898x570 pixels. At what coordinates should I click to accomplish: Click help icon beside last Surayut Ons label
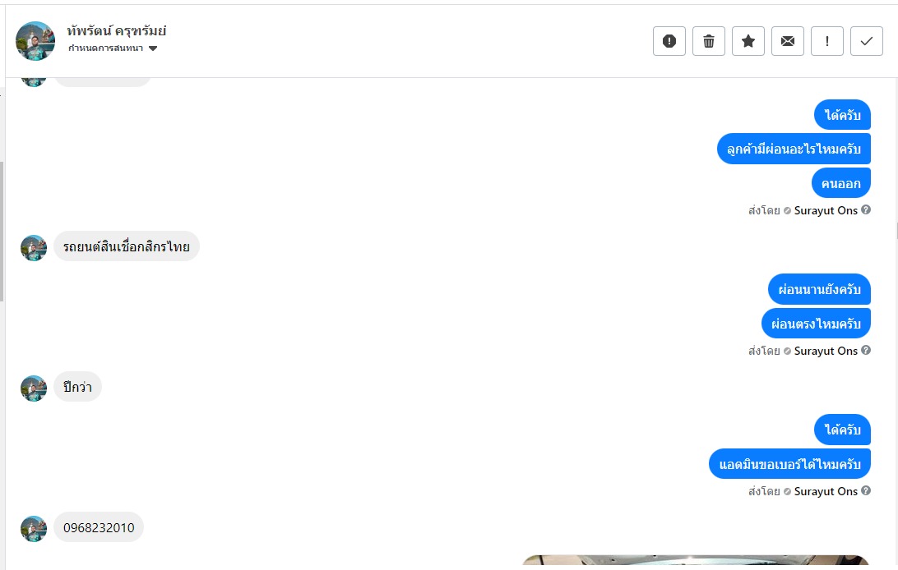[x=866, y=490]
